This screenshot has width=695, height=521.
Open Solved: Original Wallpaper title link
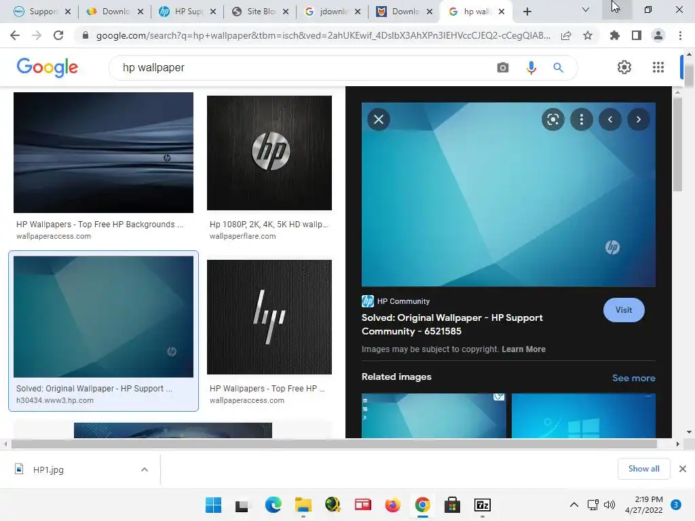452,324
